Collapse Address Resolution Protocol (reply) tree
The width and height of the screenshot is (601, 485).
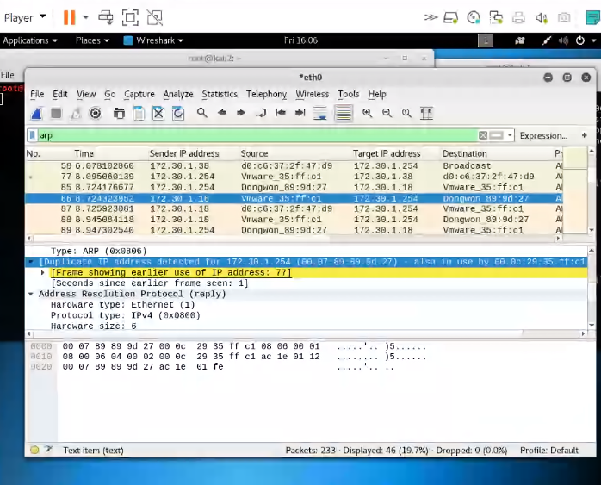tap(31, 294)
